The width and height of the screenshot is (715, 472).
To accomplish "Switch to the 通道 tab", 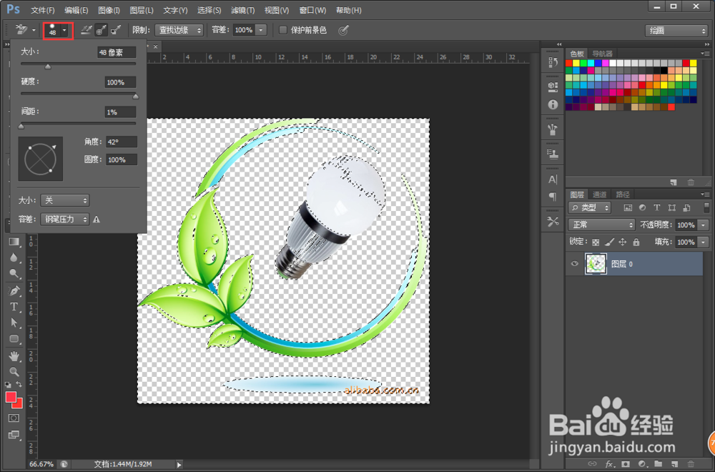I will (x=600, y=195).
